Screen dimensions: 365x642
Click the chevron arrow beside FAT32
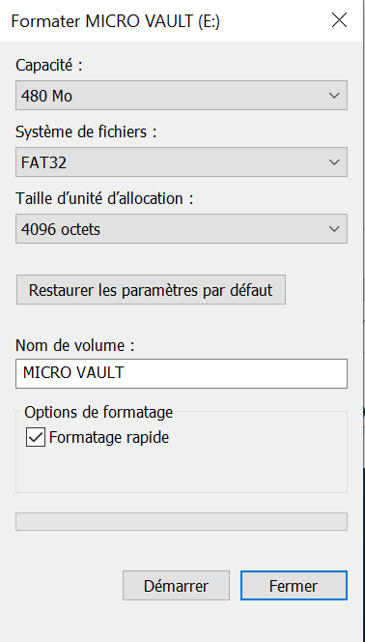click(334, 162)
